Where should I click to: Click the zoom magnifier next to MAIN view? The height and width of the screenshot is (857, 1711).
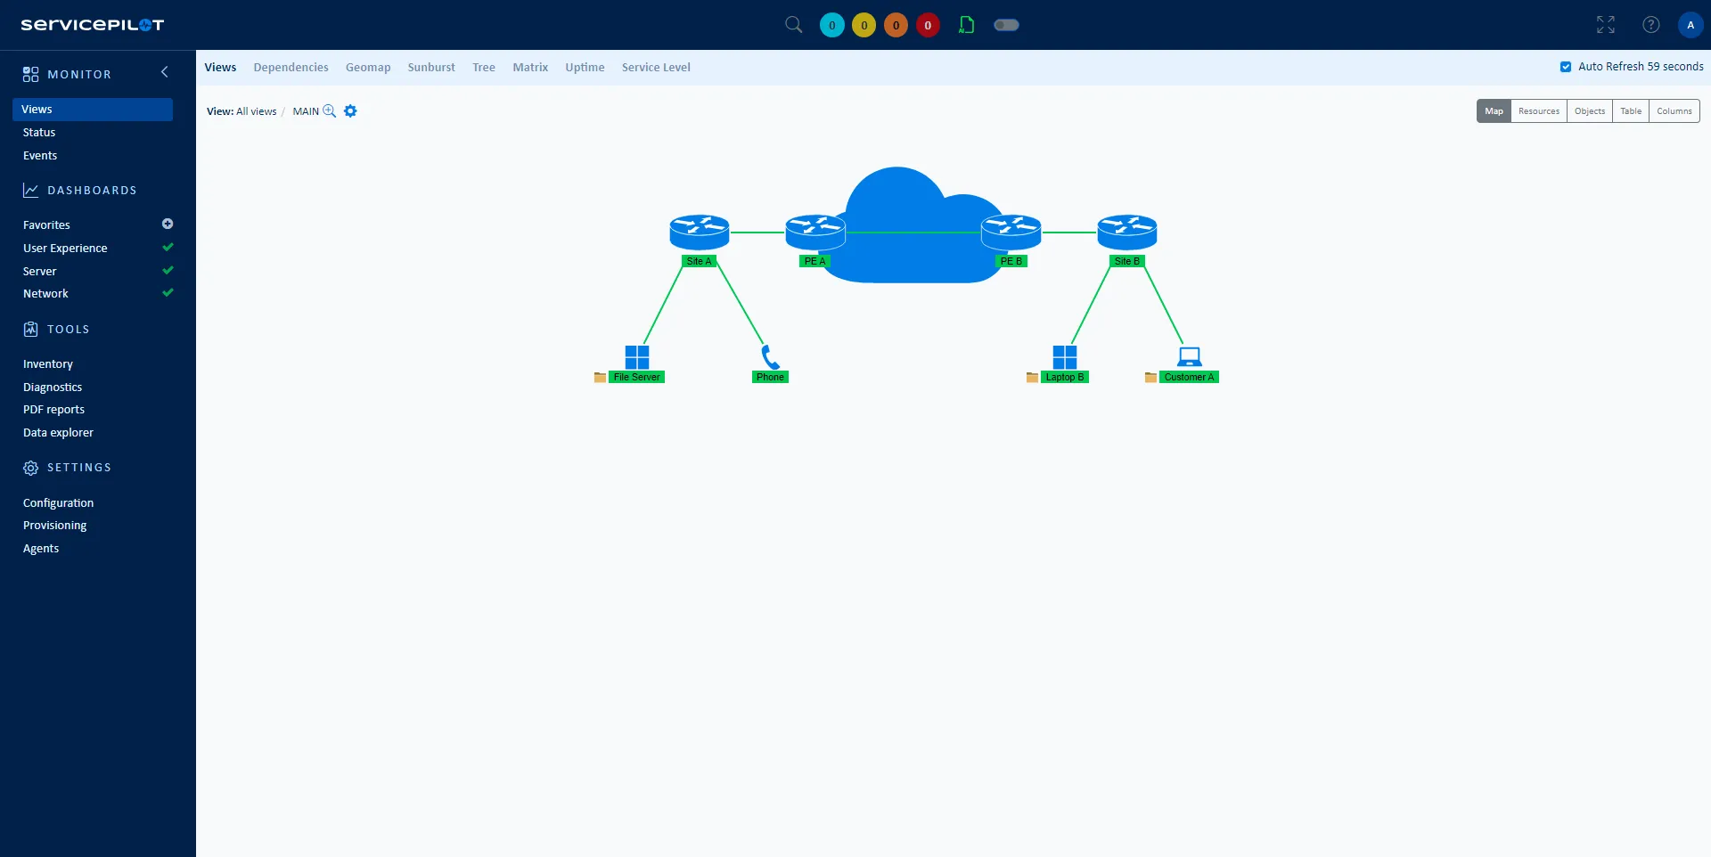(330, 111)
